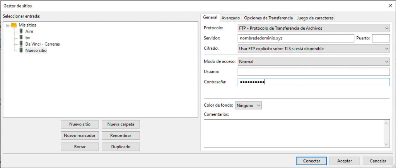Select the Juego de caracteres tab

[x=315, y=18]
